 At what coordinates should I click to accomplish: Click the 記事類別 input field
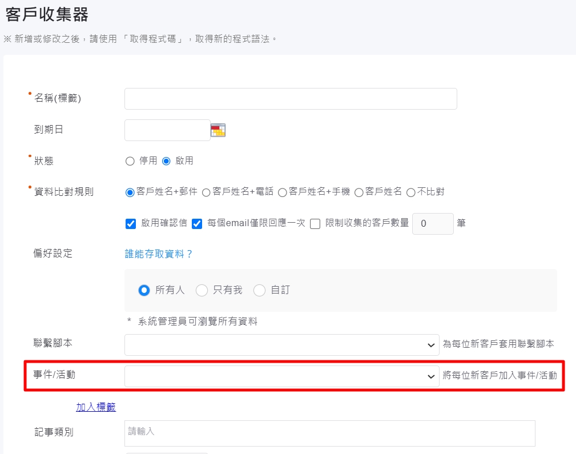(x=329, y=433)
